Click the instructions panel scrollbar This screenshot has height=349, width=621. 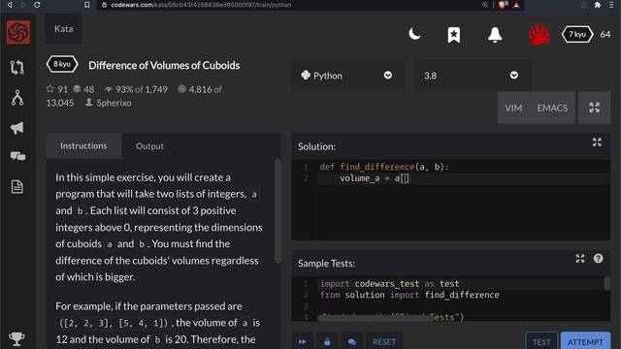tap(278, 211)
